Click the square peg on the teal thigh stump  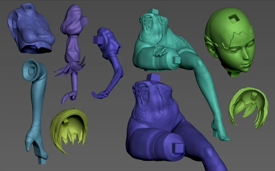[176, 60]
